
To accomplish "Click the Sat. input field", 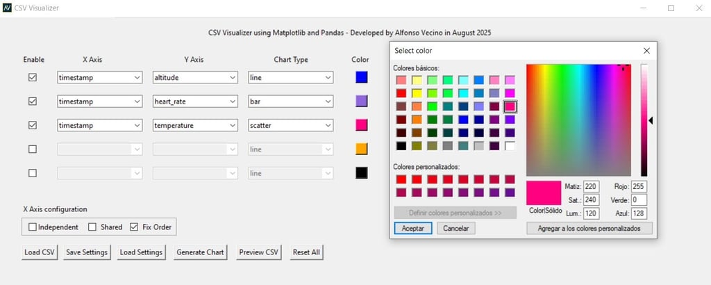I will (x=592, y=200).
